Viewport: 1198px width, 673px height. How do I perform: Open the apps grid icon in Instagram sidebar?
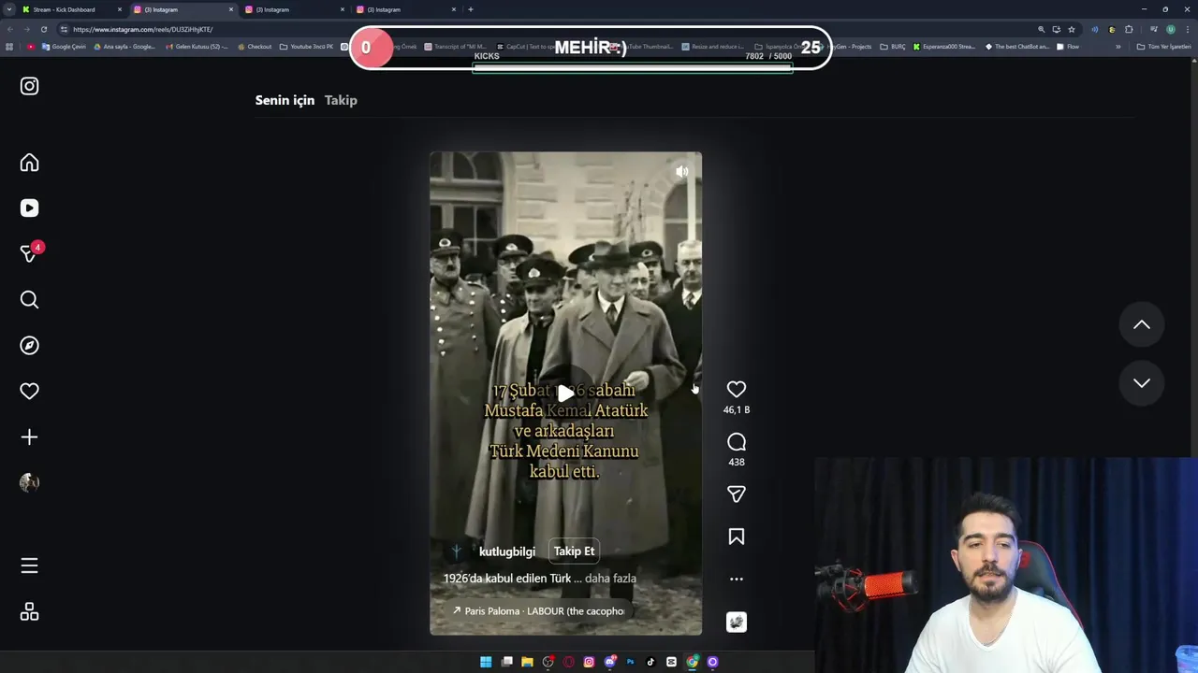coord(29,611)
